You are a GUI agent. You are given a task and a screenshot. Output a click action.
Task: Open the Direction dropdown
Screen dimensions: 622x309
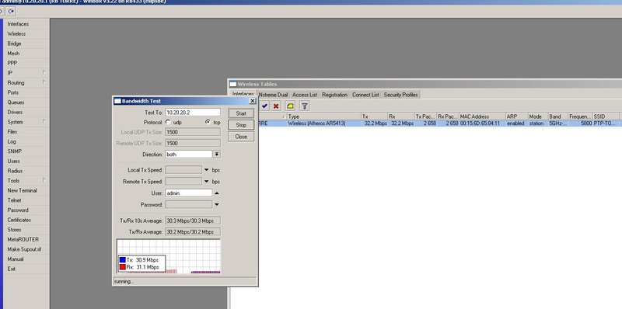pyautogui.click(x=217, y=154)
